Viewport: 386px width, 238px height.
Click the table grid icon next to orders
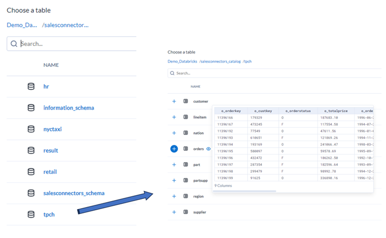(x=185, y=149)
